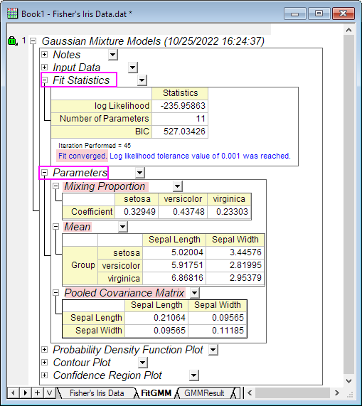Viewport: 362px width, 406px height.
Task: Open the Notes dropdown menu arrow
Action: point(113,55)
